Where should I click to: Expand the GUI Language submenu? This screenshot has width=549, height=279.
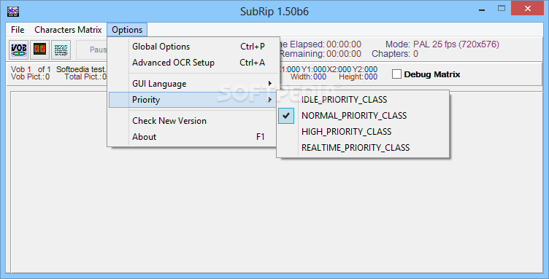193,84
